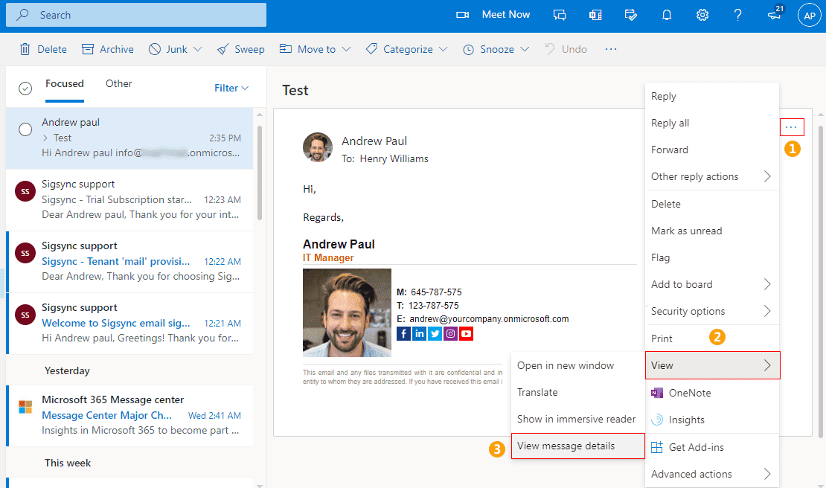Switch to the Other inbox tab
Screen dimensions: 826x488
point(118,84)
